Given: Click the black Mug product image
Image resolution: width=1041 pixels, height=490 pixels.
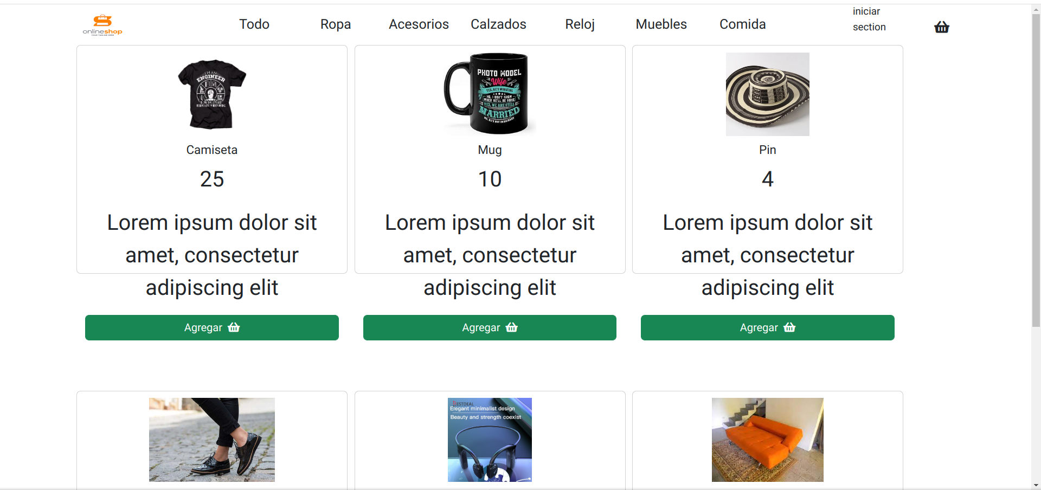Looking at the screenshot, I should [x=490, y=94].
